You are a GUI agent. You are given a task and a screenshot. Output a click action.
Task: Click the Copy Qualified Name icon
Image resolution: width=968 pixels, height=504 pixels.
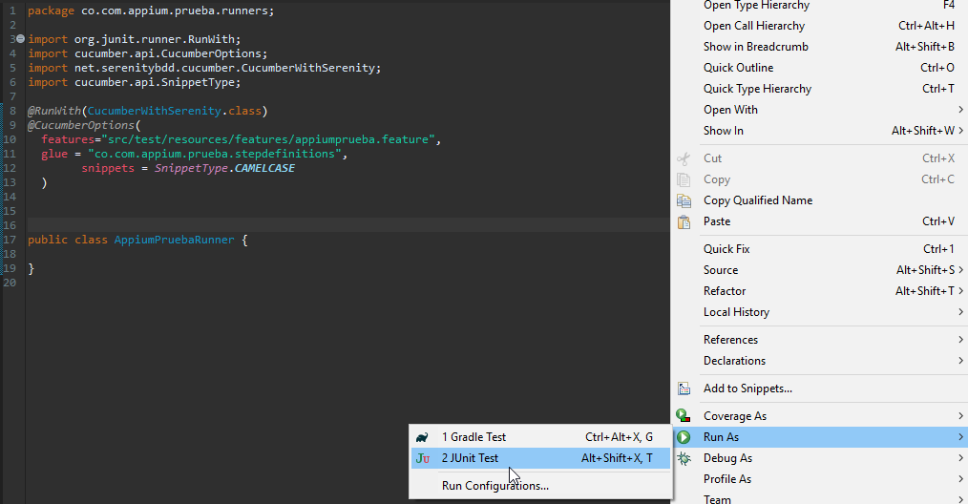click(684, 200)
